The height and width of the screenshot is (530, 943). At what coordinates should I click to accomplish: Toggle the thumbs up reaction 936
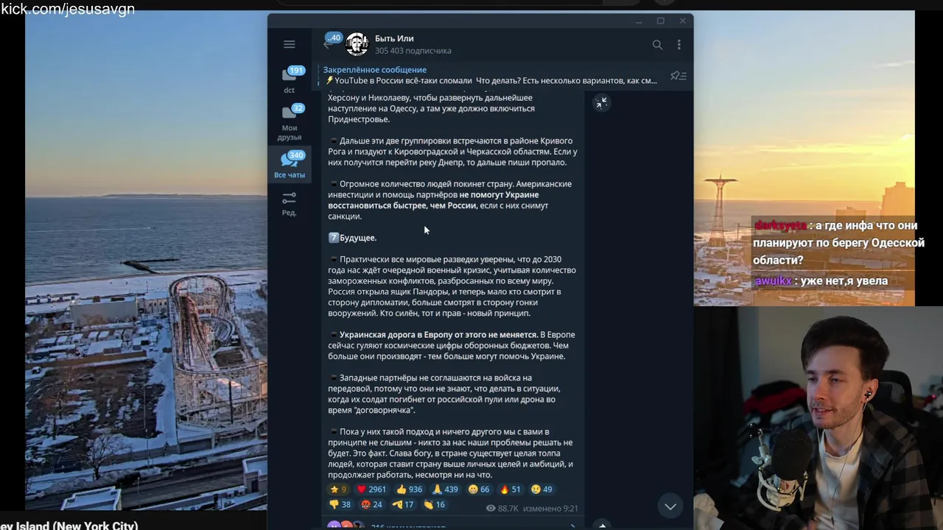coord(409,489)
